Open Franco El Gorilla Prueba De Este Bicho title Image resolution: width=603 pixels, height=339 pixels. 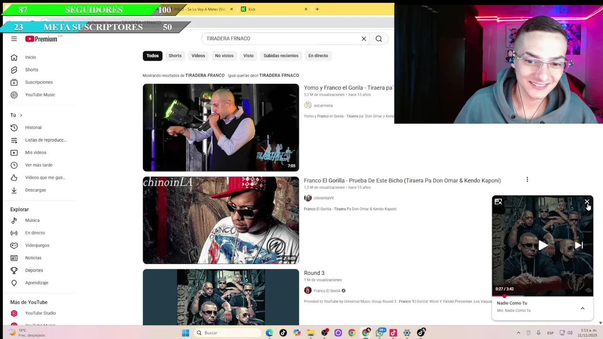(x=402, y=180)
